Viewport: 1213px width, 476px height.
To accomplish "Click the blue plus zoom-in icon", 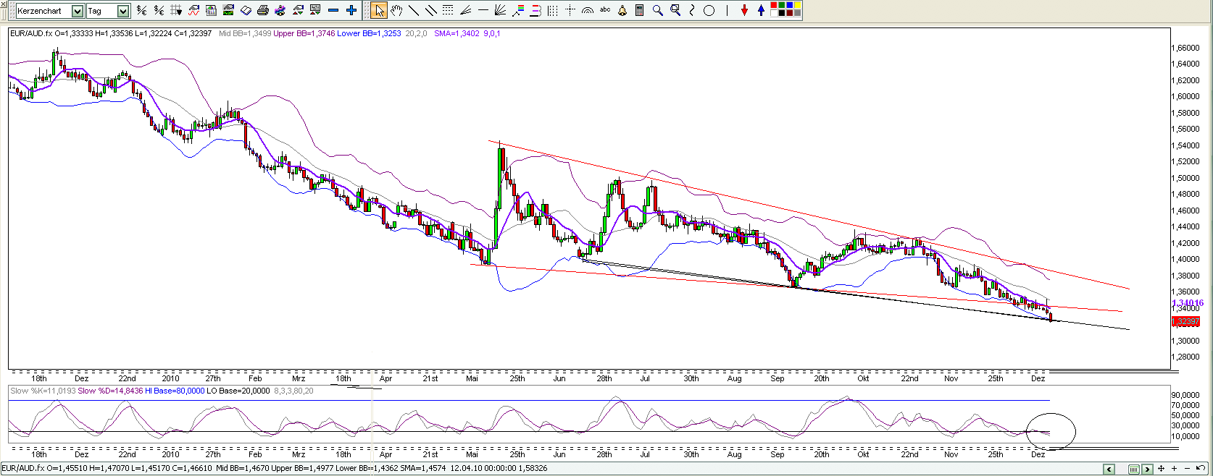I will point(351,10).
